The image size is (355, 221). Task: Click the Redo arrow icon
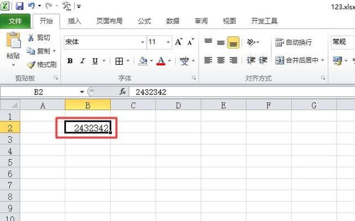point(49,6)
